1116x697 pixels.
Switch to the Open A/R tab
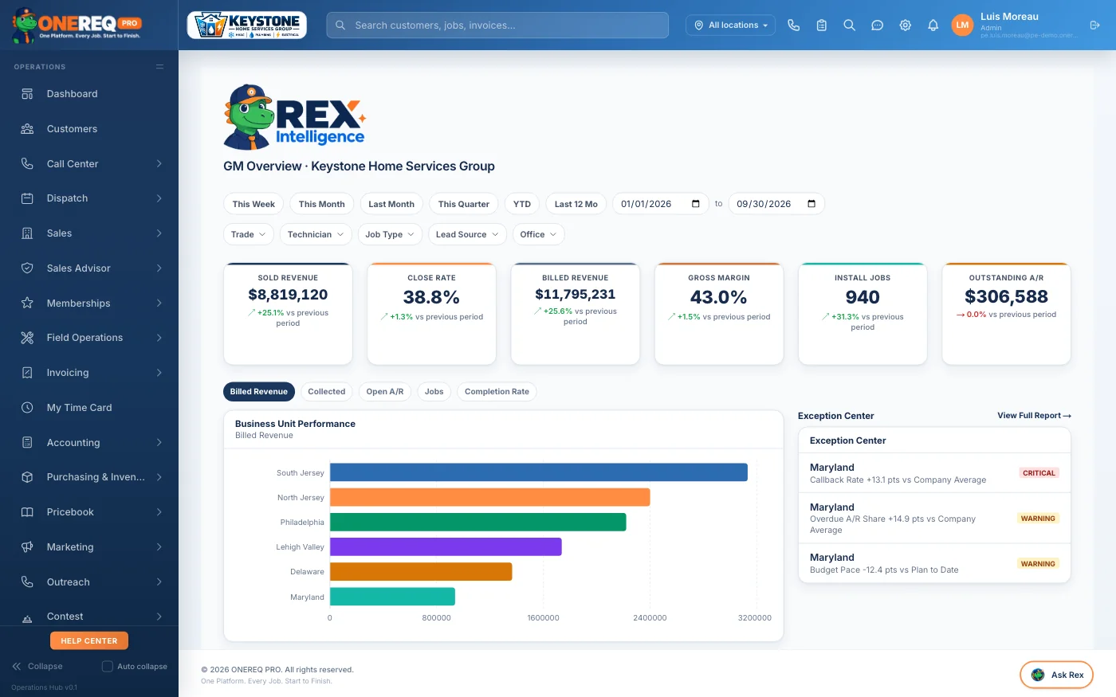click(385, 392)
